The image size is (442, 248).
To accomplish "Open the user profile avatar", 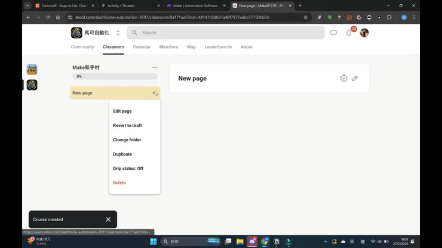I will point(364,33).
